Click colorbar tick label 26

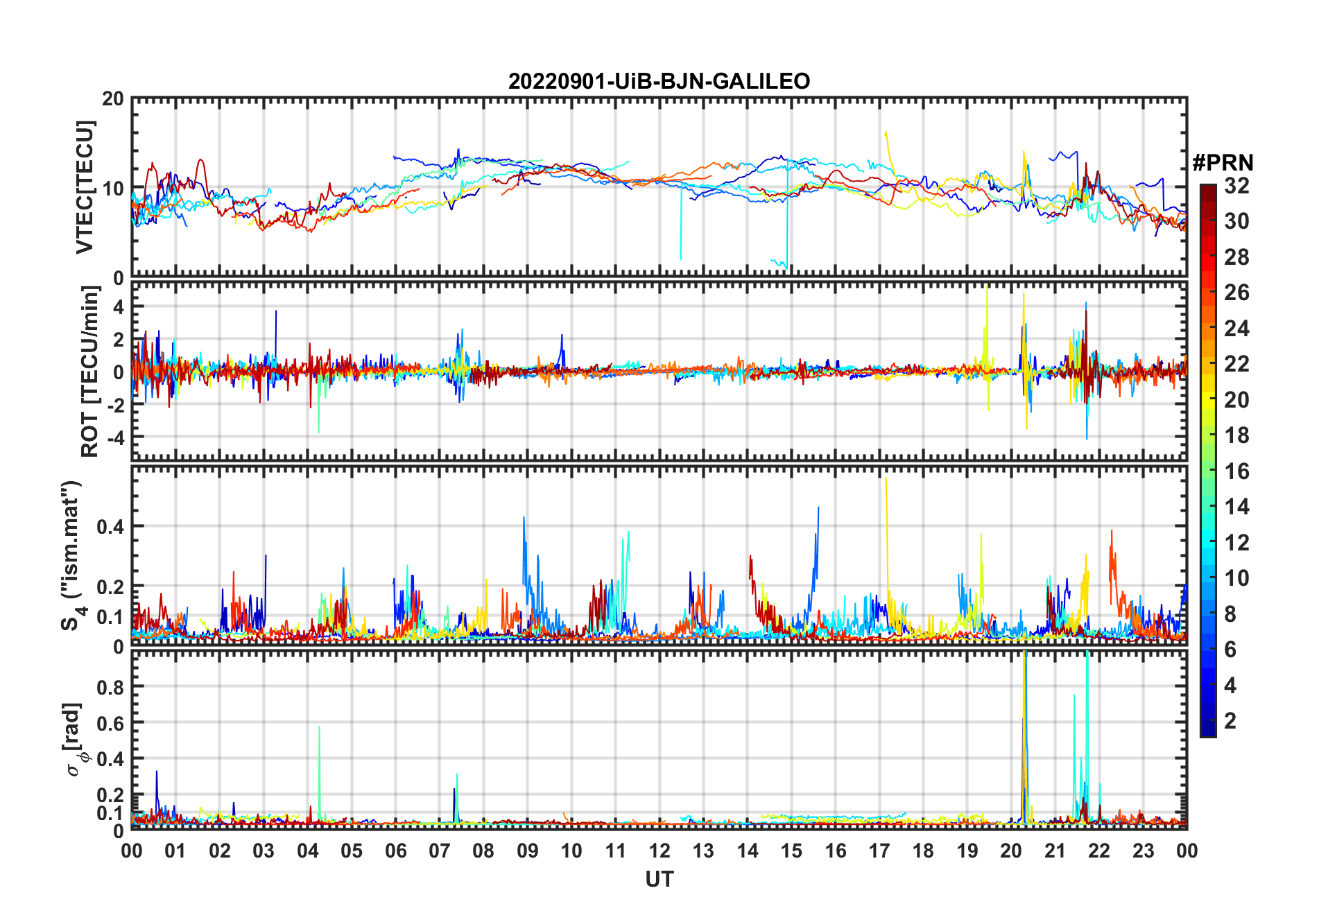[x=1236, y=293]
